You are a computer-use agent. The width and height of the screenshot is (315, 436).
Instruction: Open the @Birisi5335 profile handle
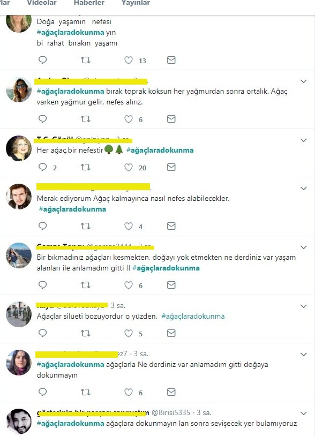tap(171, 412)
